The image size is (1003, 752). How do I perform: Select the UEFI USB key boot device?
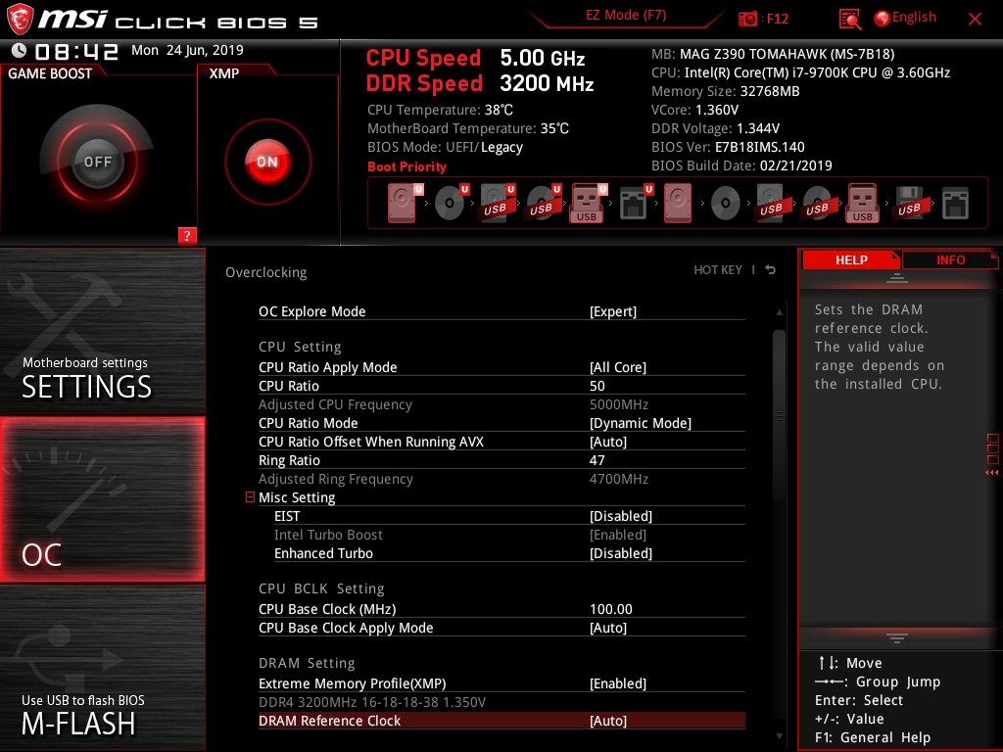[588, 203]
